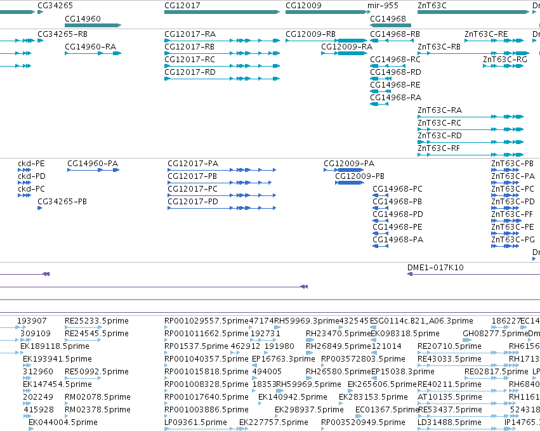Viewport: 540px width, 432px height.
Task: Click EST EK283153.5prime
Action: (373, 398)
